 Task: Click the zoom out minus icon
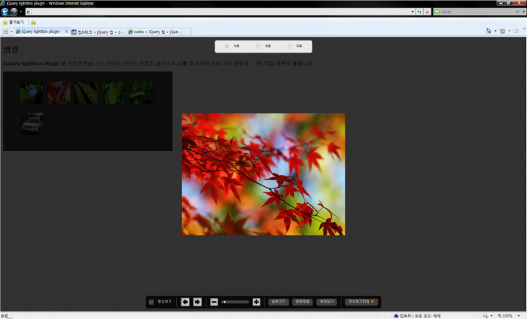click(x=215, y=302)
